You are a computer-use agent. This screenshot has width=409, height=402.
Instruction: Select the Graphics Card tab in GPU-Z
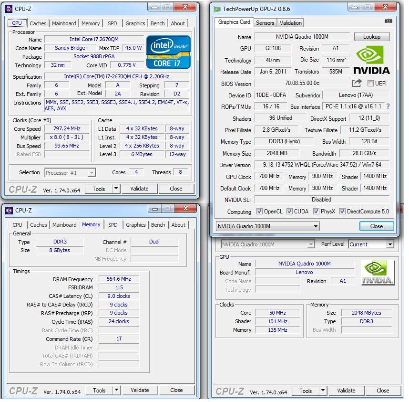coord(234,22)
